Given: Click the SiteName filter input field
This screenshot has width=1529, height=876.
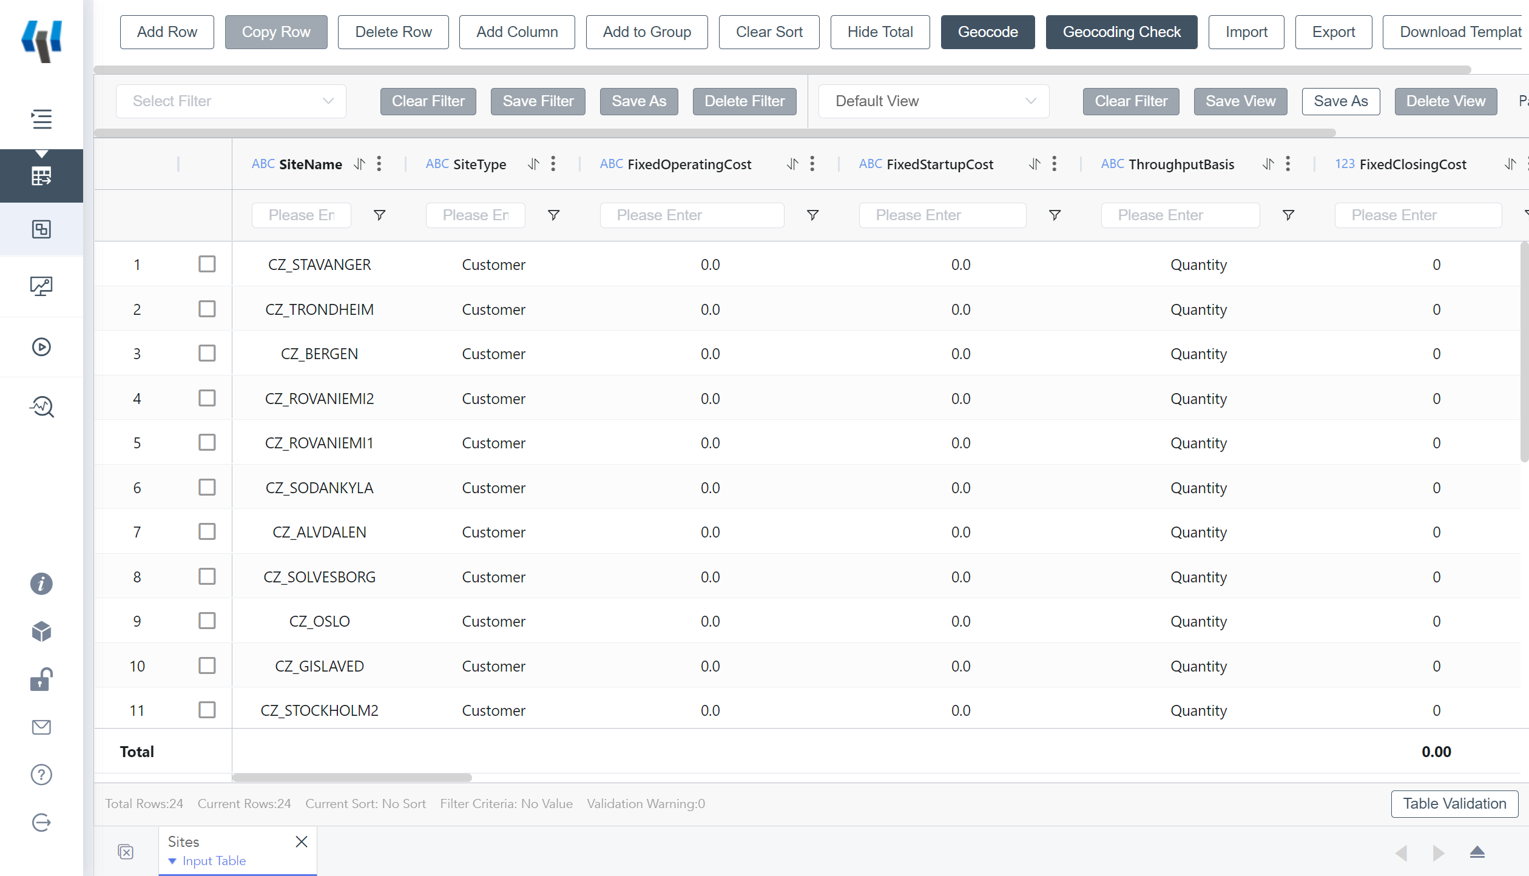Looking at the screenshot, I should point(302,215).
